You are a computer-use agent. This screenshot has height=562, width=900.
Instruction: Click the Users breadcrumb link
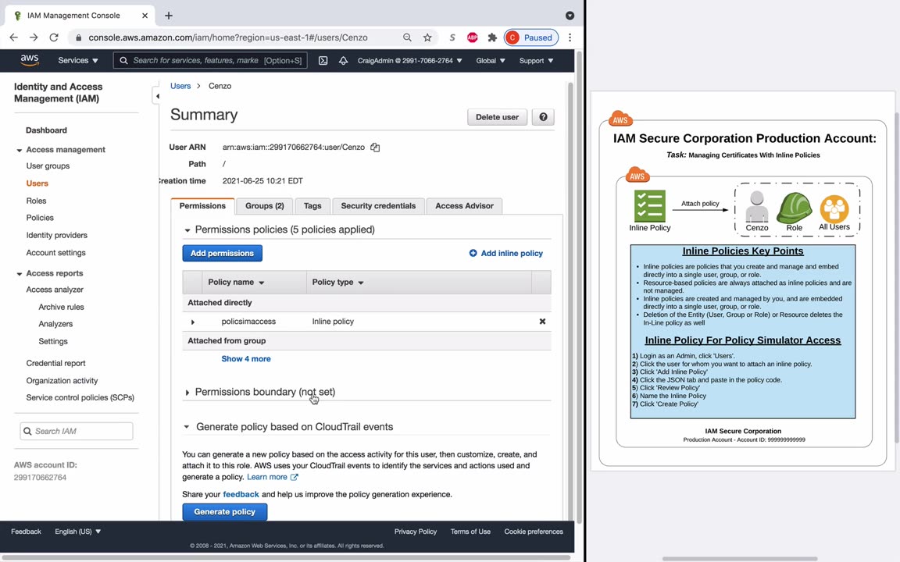(x=180, y=86)
